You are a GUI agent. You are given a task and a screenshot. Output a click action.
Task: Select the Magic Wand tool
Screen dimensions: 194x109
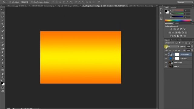click(3, 20)
